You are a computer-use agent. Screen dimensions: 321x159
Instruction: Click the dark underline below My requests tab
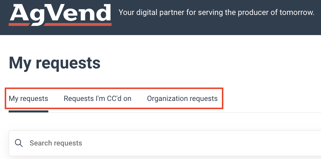[28, 112]
